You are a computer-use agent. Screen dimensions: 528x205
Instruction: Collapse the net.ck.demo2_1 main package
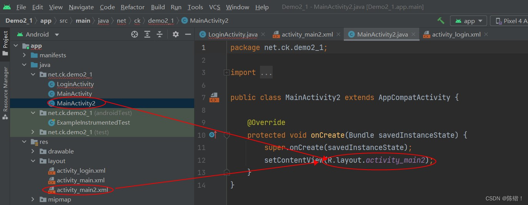click(33, 75)
